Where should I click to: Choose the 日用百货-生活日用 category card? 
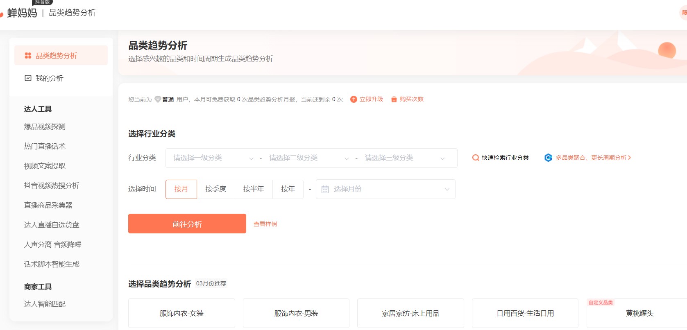point(525,313)
